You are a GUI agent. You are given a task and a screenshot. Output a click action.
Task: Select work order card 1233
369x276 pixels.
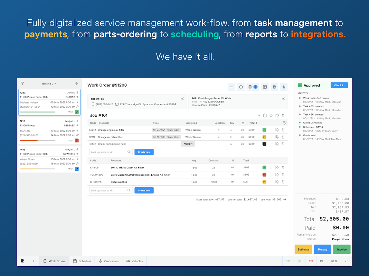pos(49,102)
